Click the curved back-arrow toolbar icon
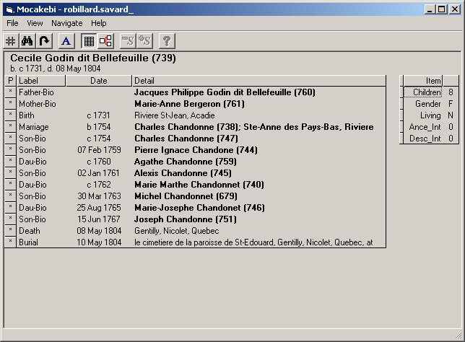465x342 pixels. click(x=44, y=41)
